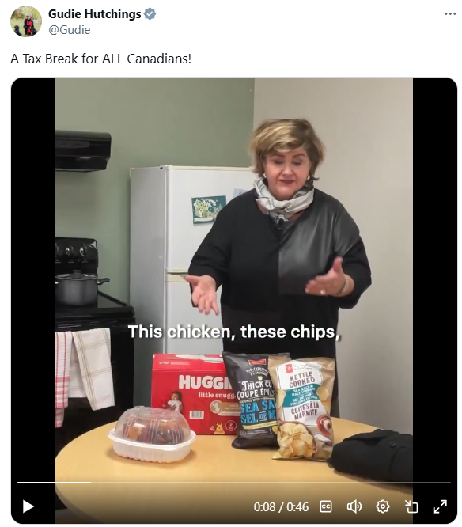Pop the video out with the picture-in-picture icon

[x=411, y=506]
